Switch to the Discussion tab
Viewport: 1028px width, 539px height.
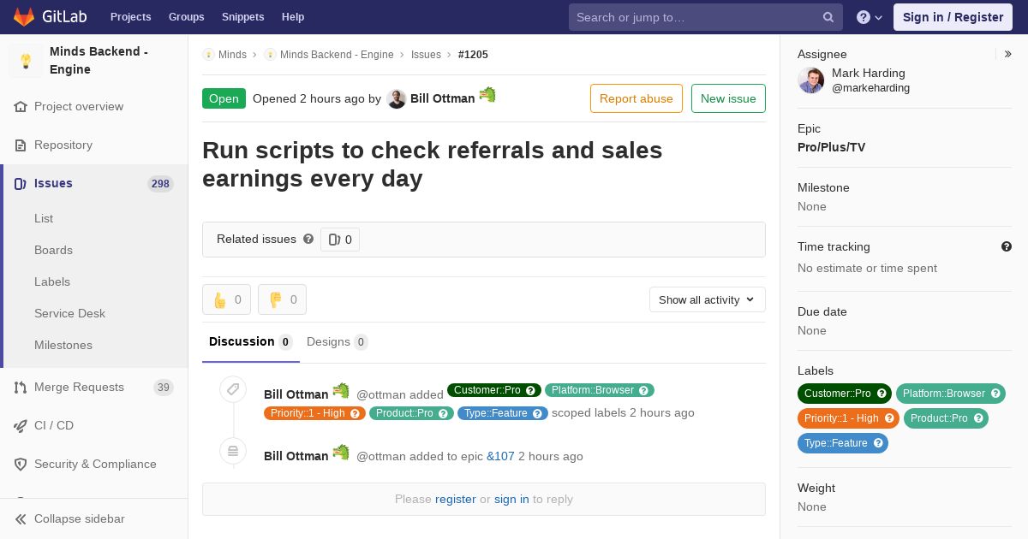pyautogui.click(x=251, y=342)
